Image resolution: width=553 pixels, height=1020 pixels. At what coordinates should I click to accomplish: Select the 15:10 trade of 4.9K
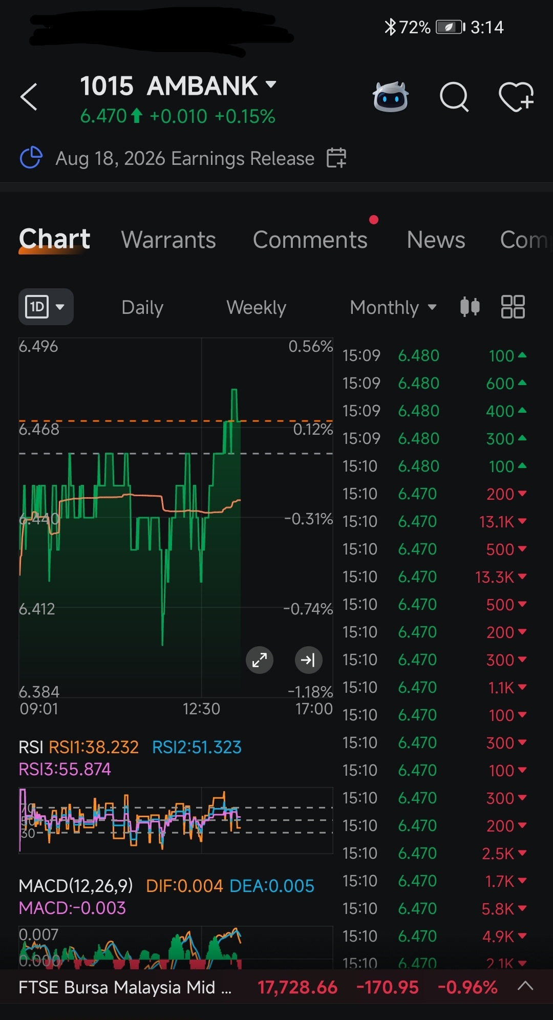point(434,936)
